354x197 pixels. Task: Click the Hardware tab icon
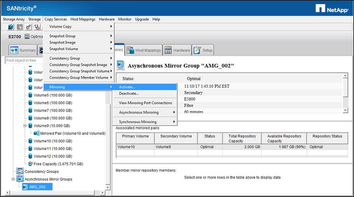[x=168, y=50]
